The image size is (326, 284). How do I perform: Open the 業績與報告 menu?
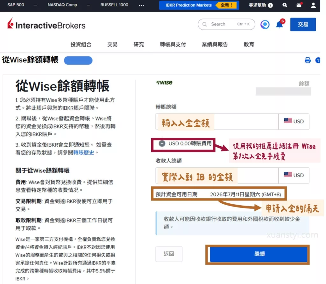215,44
